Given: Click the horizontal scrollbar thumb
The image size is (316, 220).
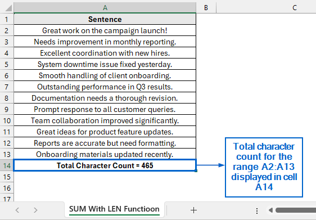Looking at the screenshot, I should click(x=296, y=210).
